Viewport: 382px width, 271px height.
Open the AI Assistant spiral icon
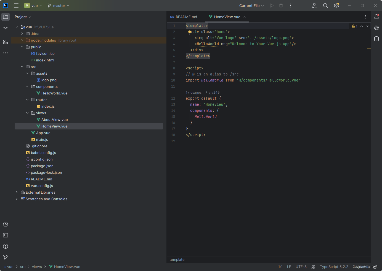[376, 28]
